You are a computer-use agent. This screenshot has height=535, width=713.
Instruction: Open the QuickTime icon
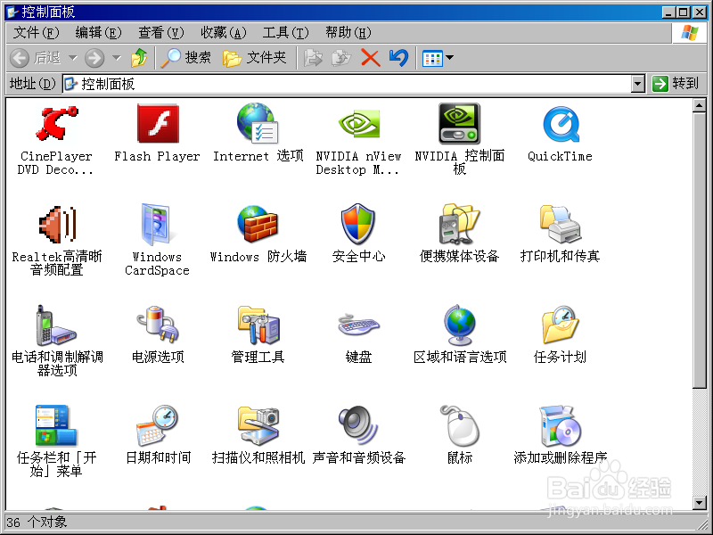point(561,124)
